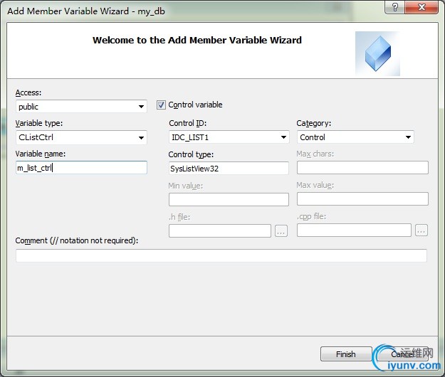Click the Max value input field
This screenshot has width=445, height=377.
362,198
